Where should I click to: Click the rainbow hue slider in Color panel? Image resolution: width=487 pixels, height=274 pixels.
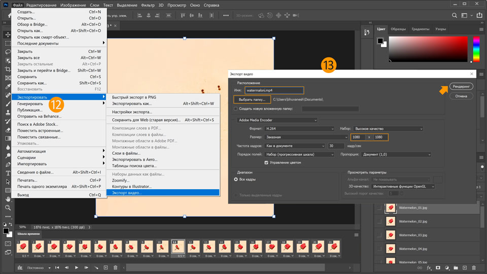(x=476, y=49)
